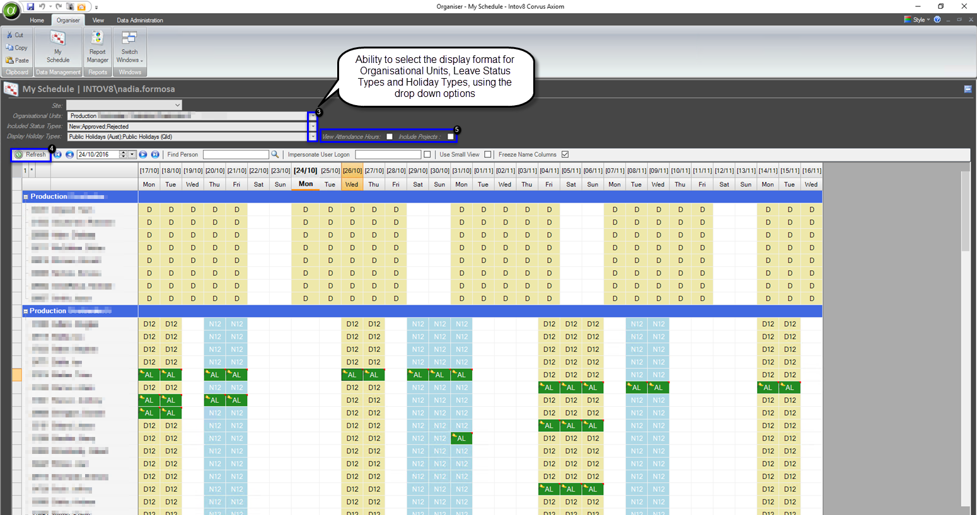Screen dimensions: 977x515
Task: Toggle the Impersonate User Logon checkbox
Action: pos(427,154)
